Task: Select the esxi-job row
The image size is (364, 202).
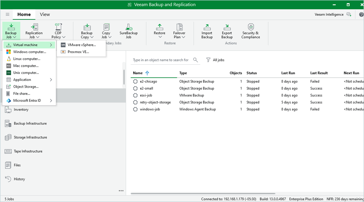Action: (x=146, y=95)
